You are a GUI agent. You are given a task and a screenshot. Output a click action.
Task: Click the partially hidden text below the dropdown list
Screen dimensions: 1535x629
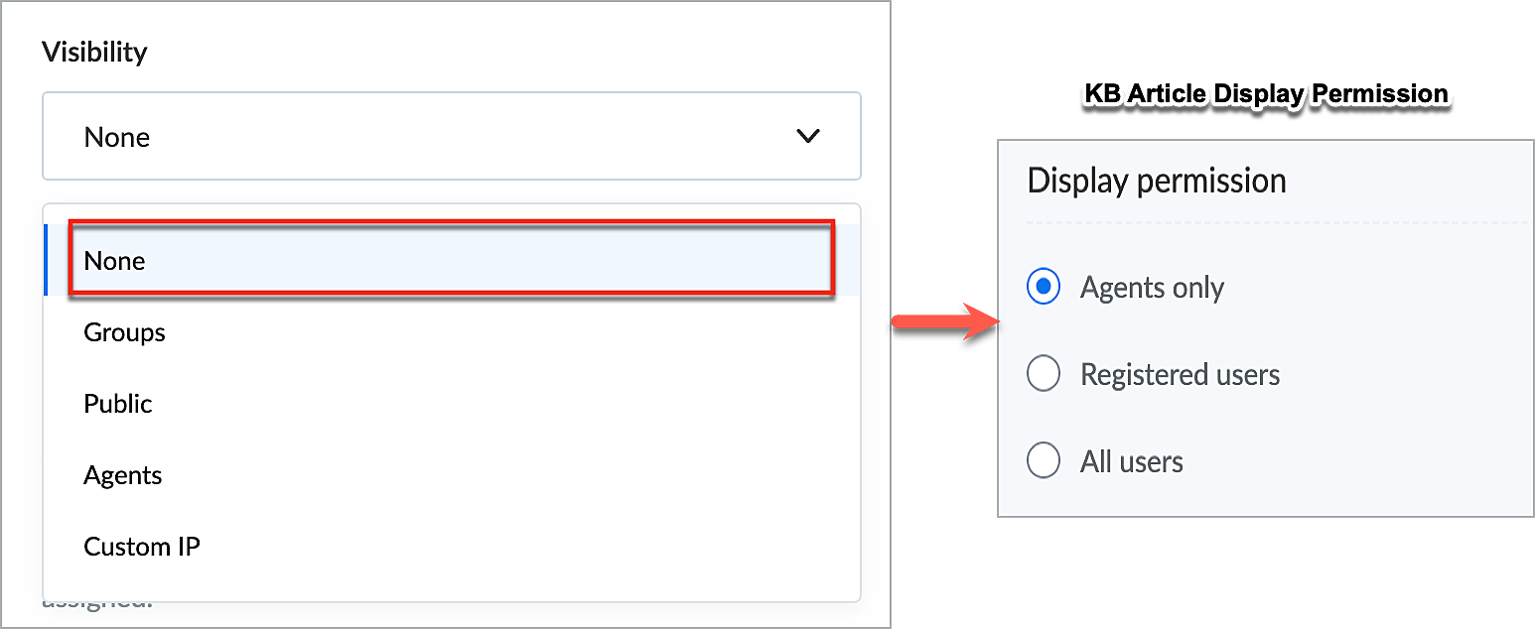(97, 604)
